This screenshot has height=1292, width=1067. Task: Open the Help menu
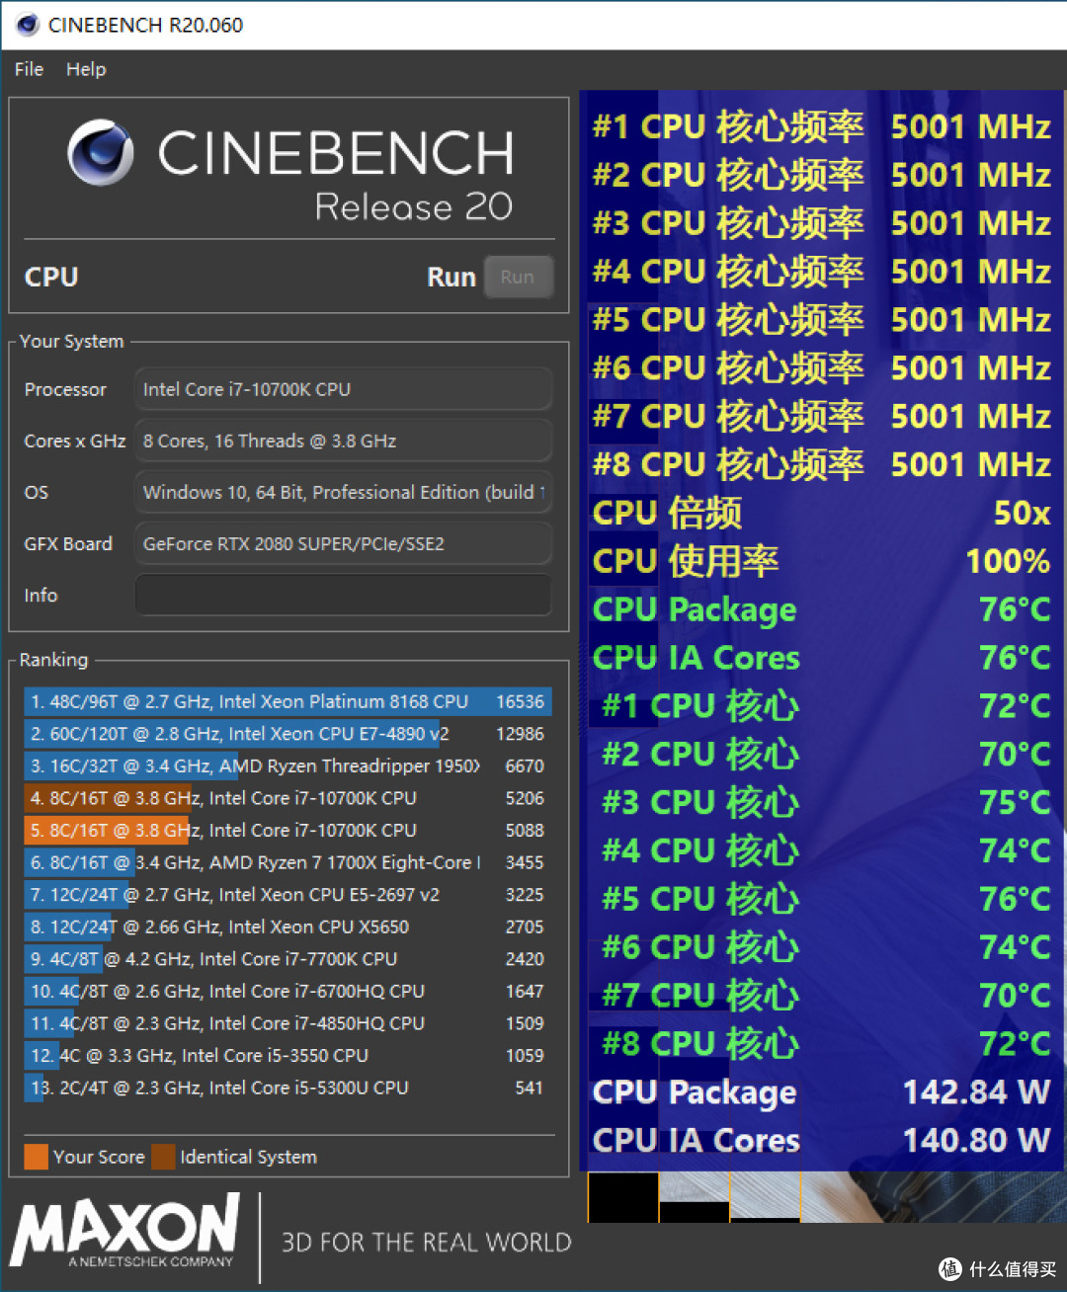pos(86,69)
